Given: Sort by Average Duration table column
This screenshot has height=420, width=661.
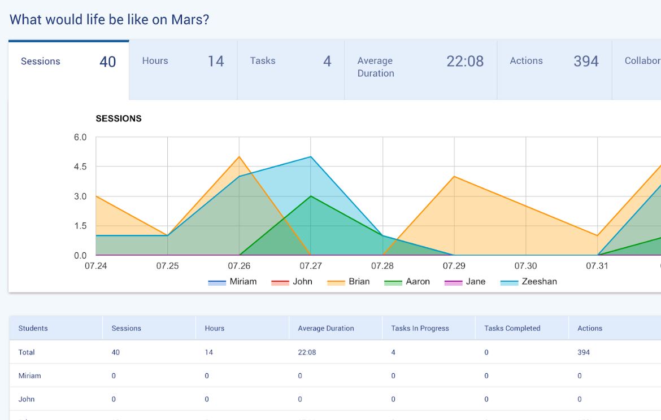Looking at the screenshot, I should coord(325,329).
